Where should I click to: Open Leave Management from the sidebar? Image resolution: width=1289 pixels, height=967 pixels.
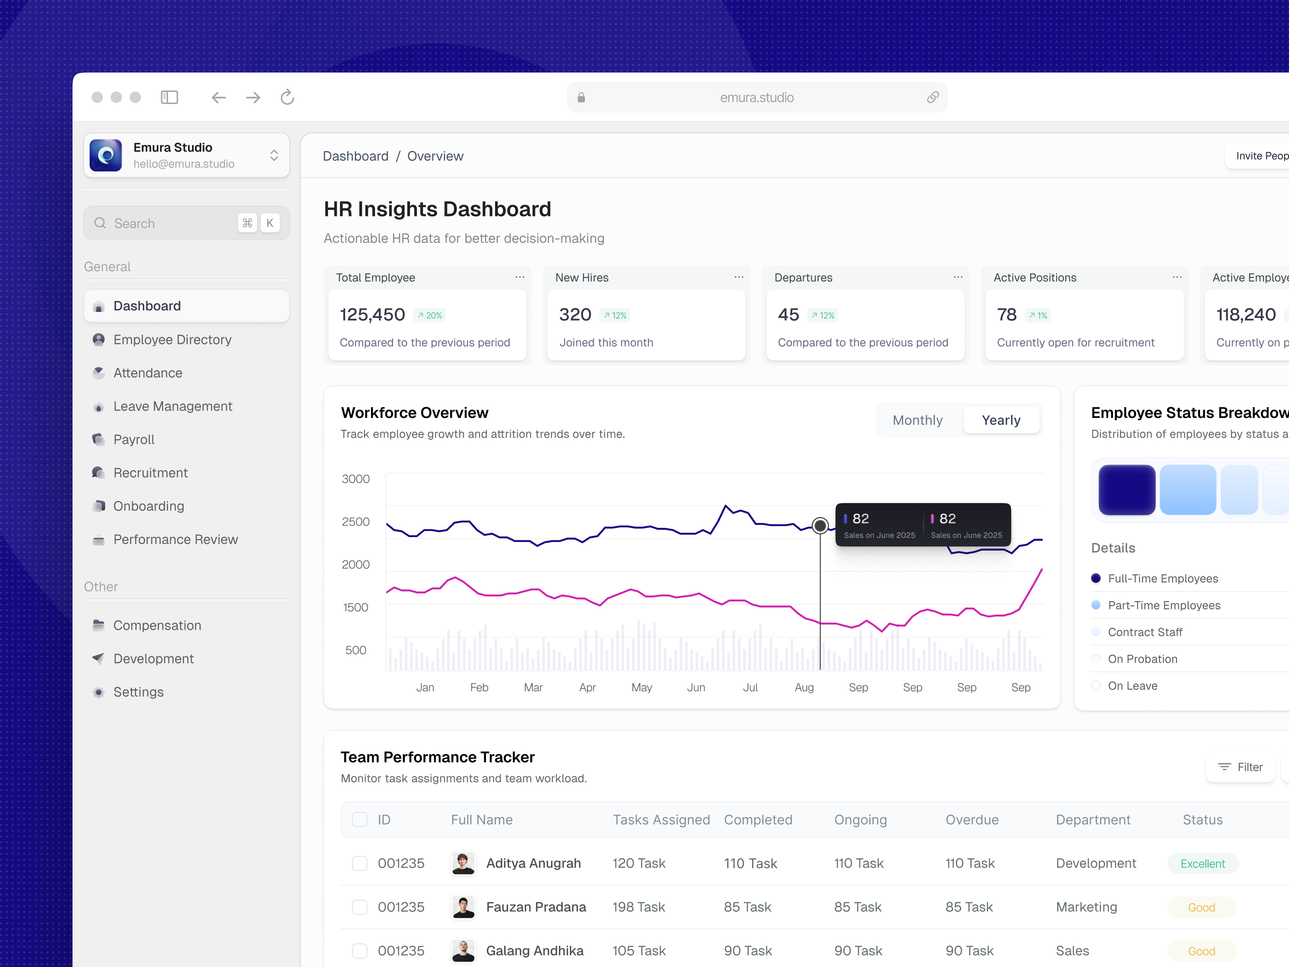coord(172,406)
